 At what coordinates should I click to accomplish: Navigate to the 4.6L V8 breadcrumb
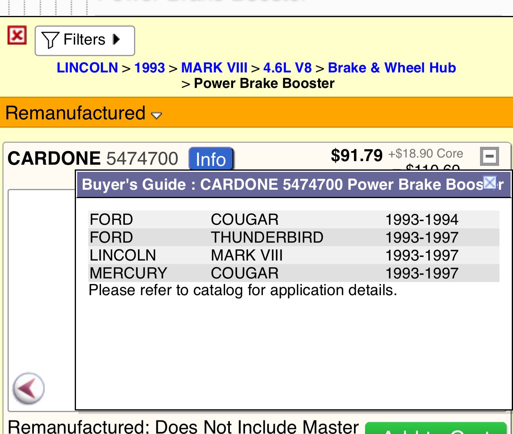pos(288,68)
